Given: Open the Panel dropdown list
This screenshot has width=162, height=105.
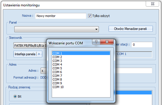Looking at the screenshot, I should tap(56, 29).
